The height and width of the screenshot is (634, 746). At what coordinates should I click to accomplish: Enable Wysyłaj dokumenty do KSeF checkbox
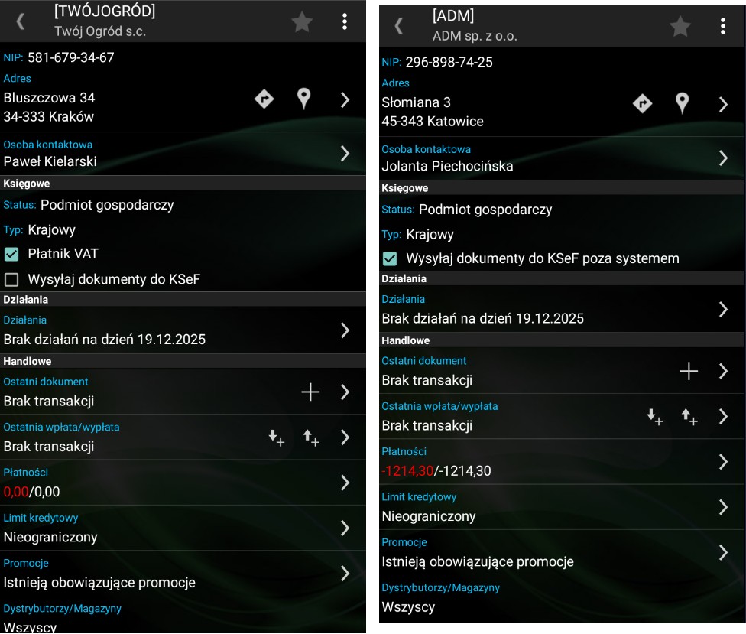click(x=11, y=279)
